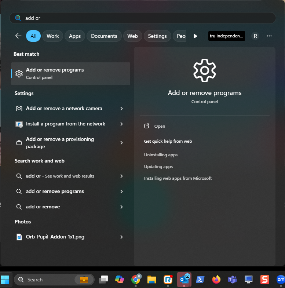Open Installing web apps from Microsoft link

(x=178, y=178)
